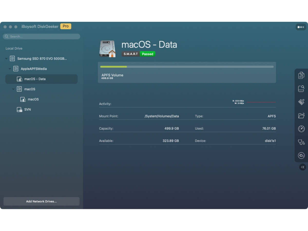Click the Search field in sidebar
308x231 pixels.
coord(42,36)
